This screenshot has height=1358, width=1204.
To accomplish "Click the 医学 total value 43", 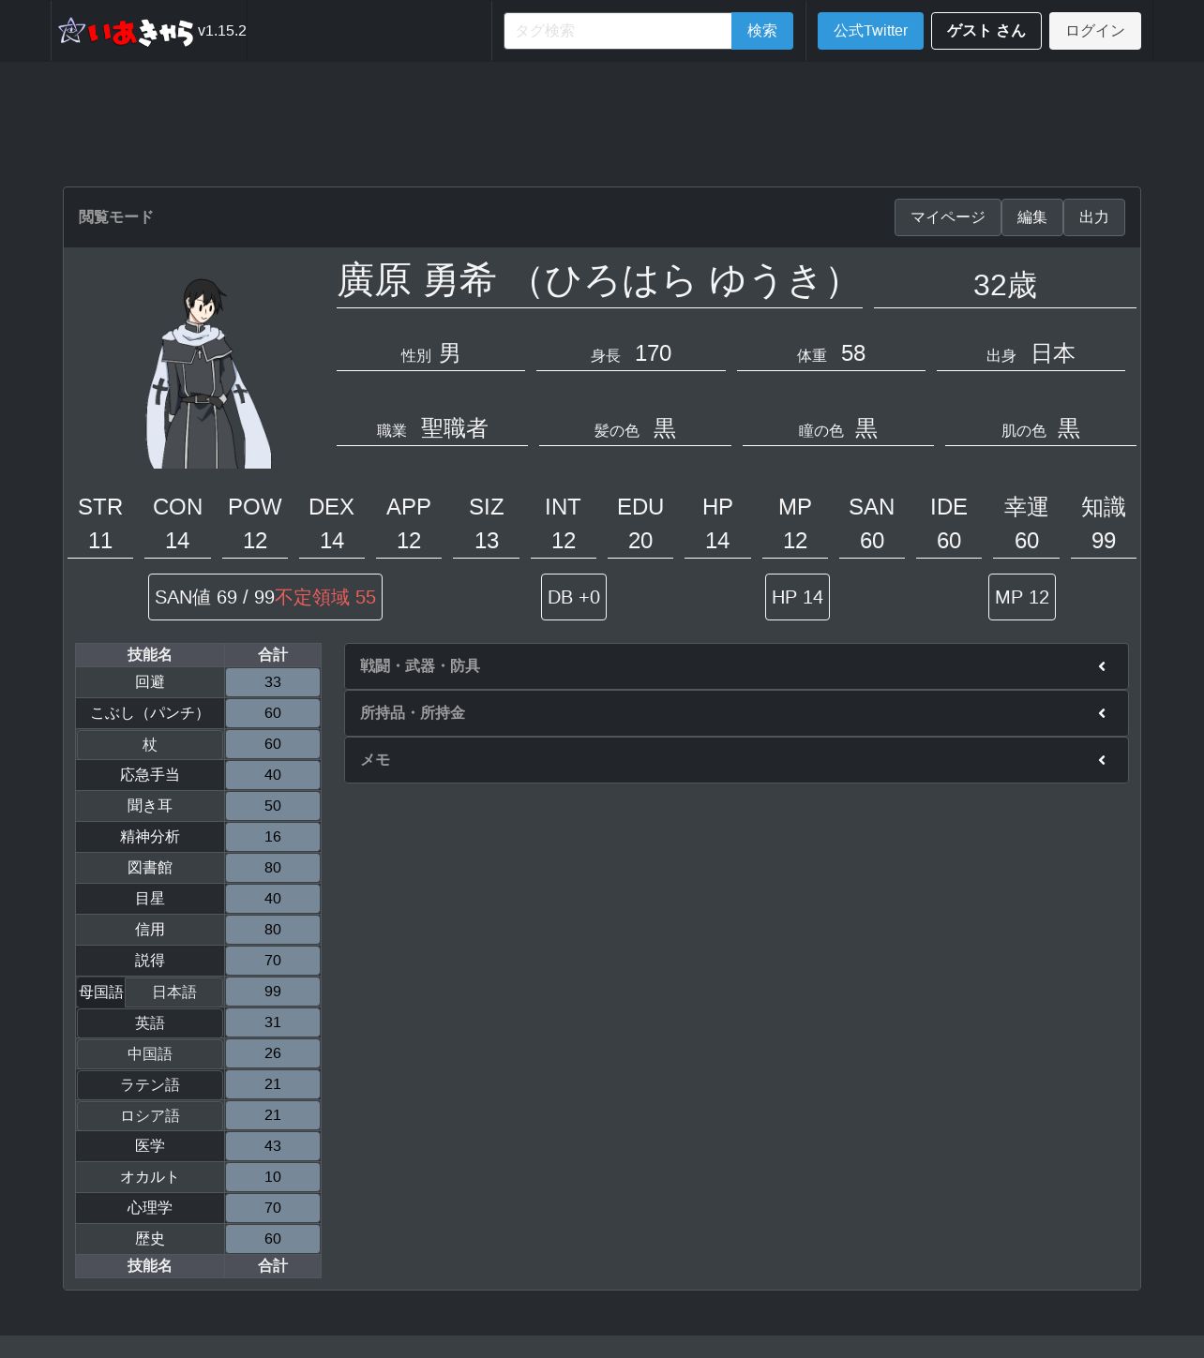I will click(273, 1146).
